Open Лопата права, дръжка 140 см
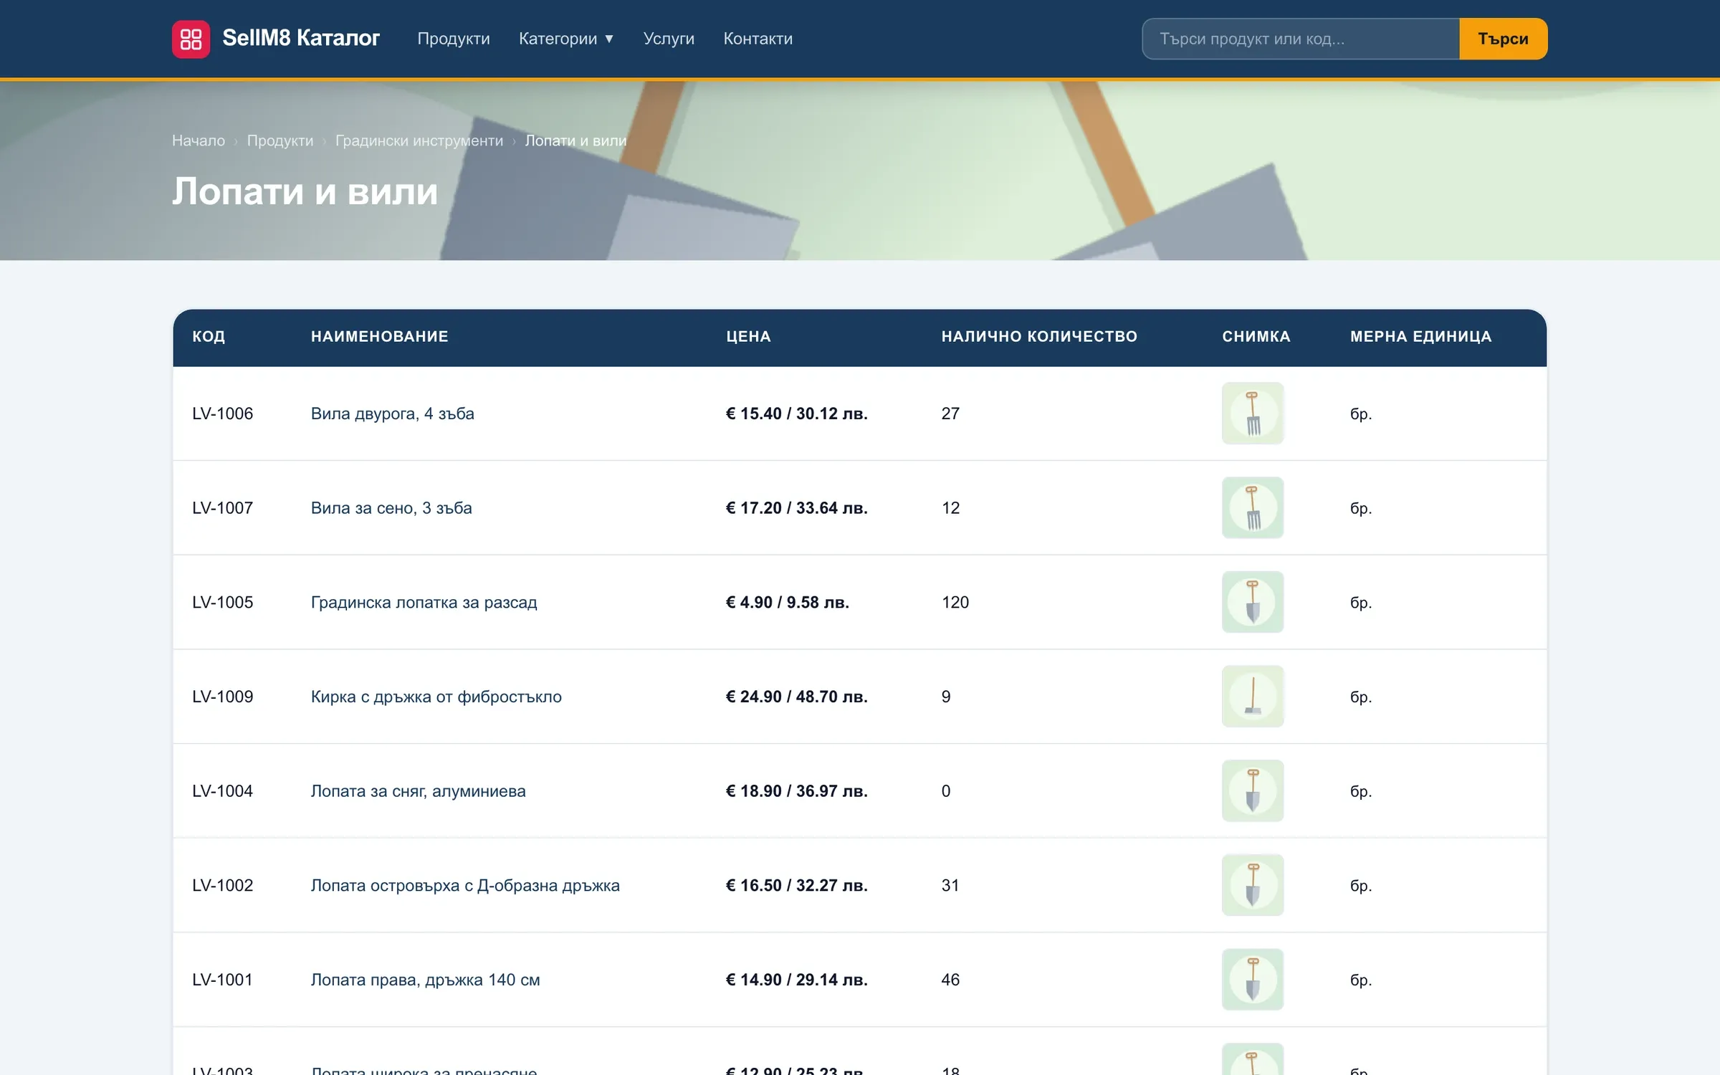 426,980
